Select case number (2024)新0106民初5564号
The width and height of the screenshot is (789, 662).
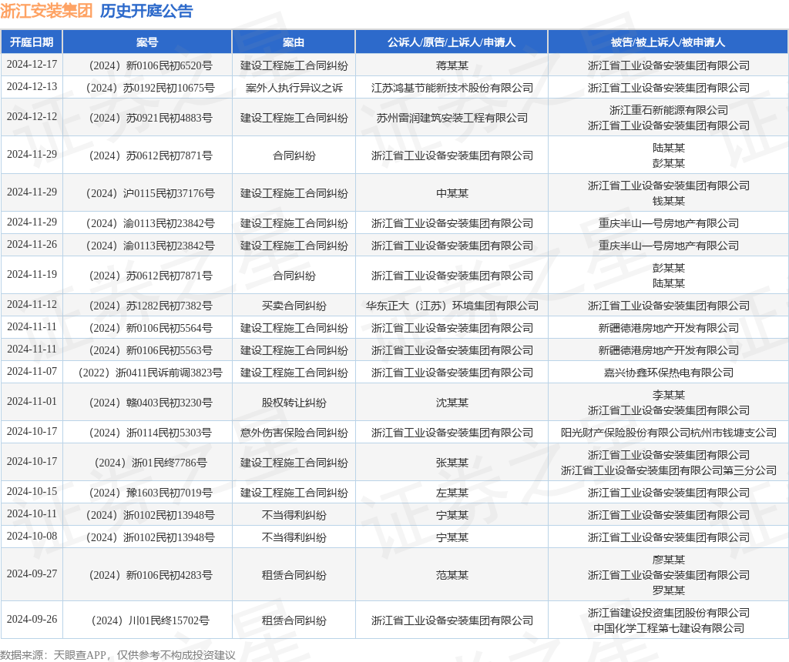(150, 328)
